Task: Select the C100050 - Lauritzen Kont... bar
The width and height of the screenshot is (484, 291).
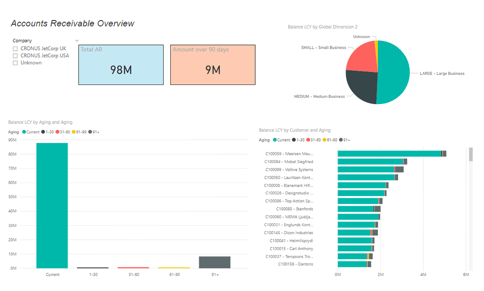Action: 368,177
